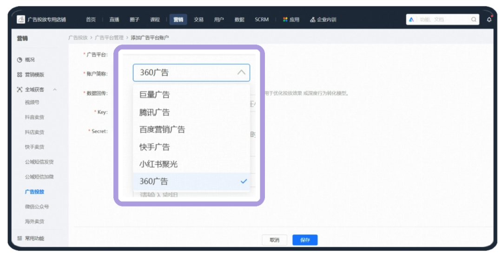Click the 广告投放专用店铺 store name
Viewport: 502px width, 257px height.
click(x=47, y=19)
